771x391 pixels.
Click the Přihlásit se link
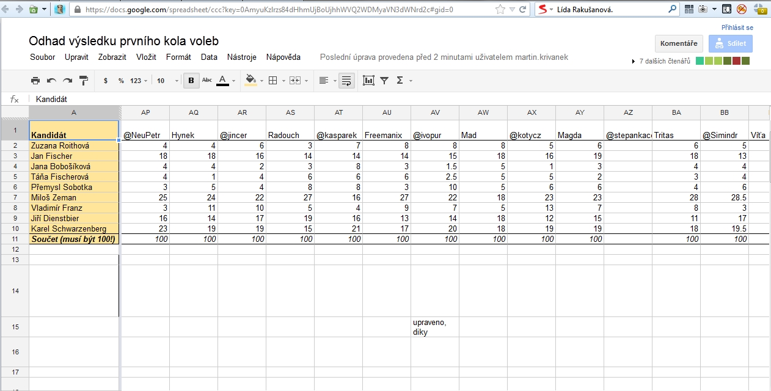pyautogui.click(x=737, y=27)
